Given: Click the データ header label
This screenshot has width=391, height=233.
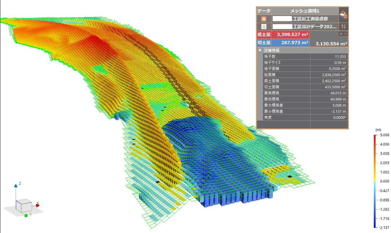Looking at the screenshot, I should tap(263, 10).
